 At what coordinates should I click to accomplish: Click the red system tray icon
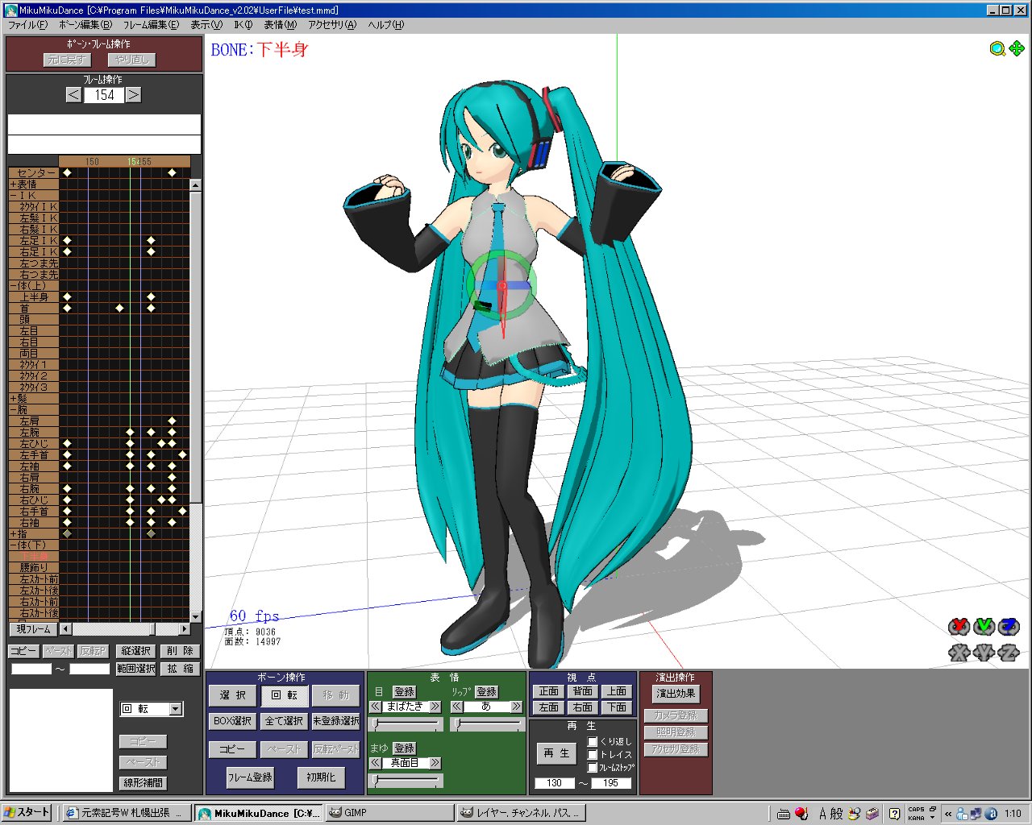pyautogui.click(x=801, y=814)
